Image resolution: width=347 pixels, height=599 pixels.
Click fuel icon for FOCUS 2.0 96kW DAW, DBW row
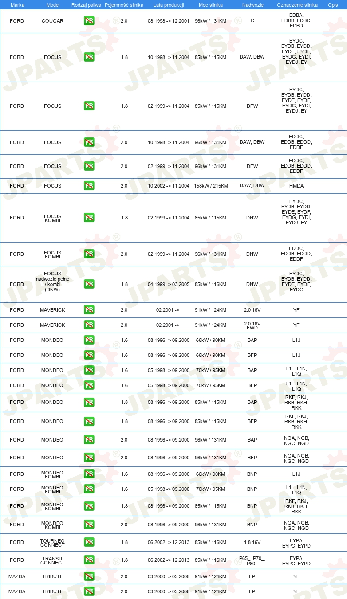click(x=89, y=142)
